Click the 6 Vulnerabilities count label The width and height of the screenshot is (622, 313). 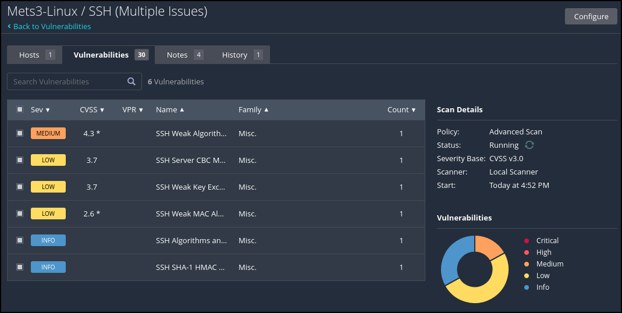(176, 81)
